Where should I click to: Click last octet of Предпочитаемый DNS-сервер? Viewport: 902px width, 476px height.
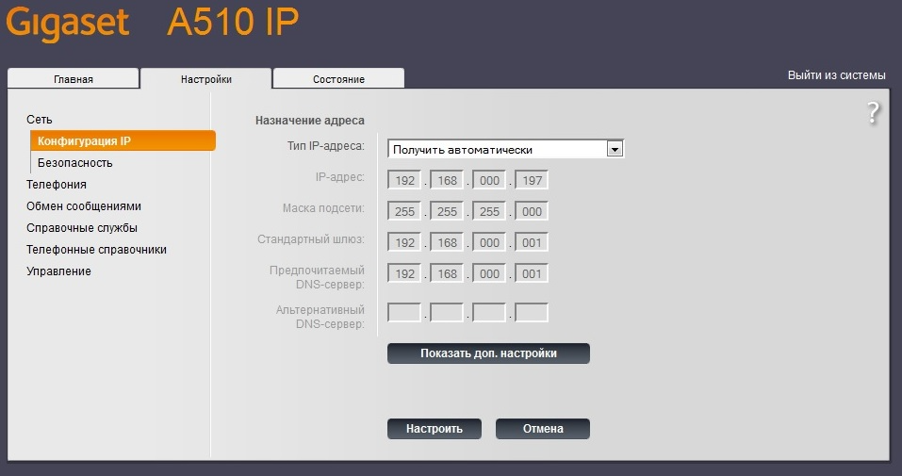pos(532,273)
